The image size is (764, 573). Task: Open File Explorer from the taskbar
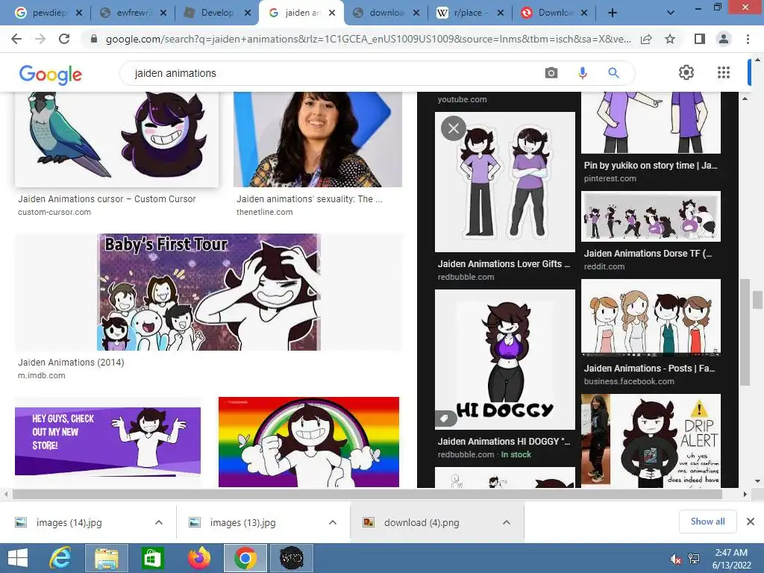[x=106, y=558]
